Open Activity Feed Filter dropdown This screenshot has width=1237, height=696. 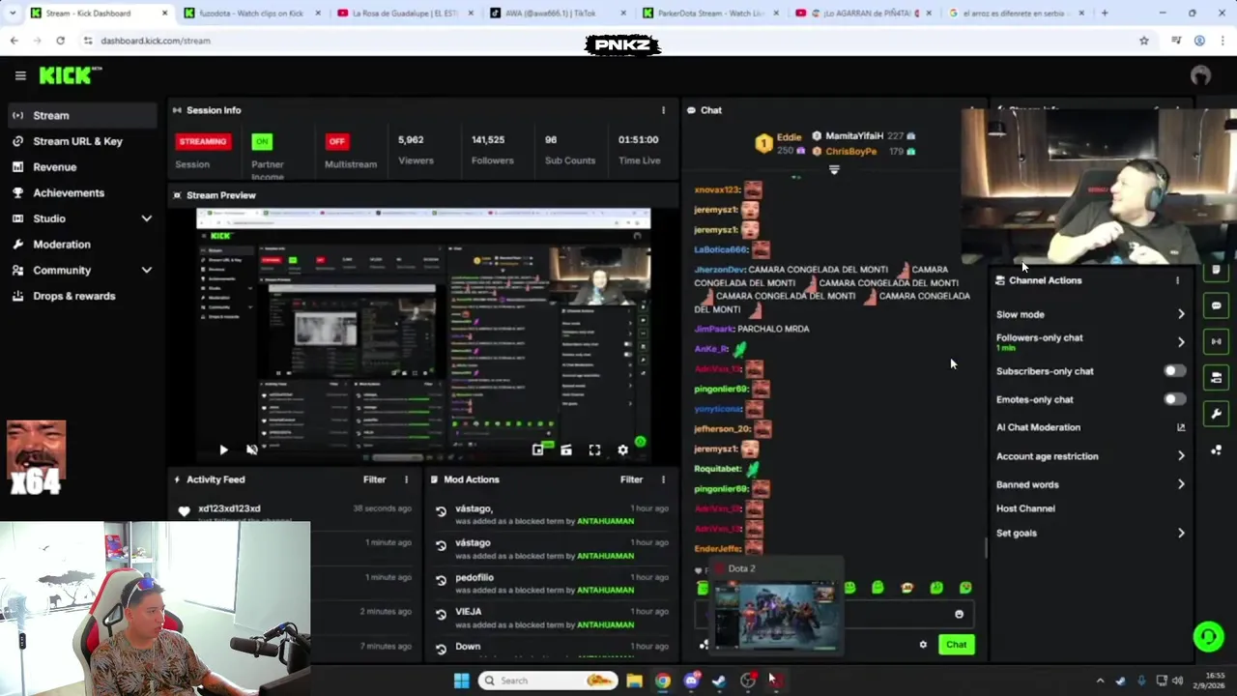(374, 479)
